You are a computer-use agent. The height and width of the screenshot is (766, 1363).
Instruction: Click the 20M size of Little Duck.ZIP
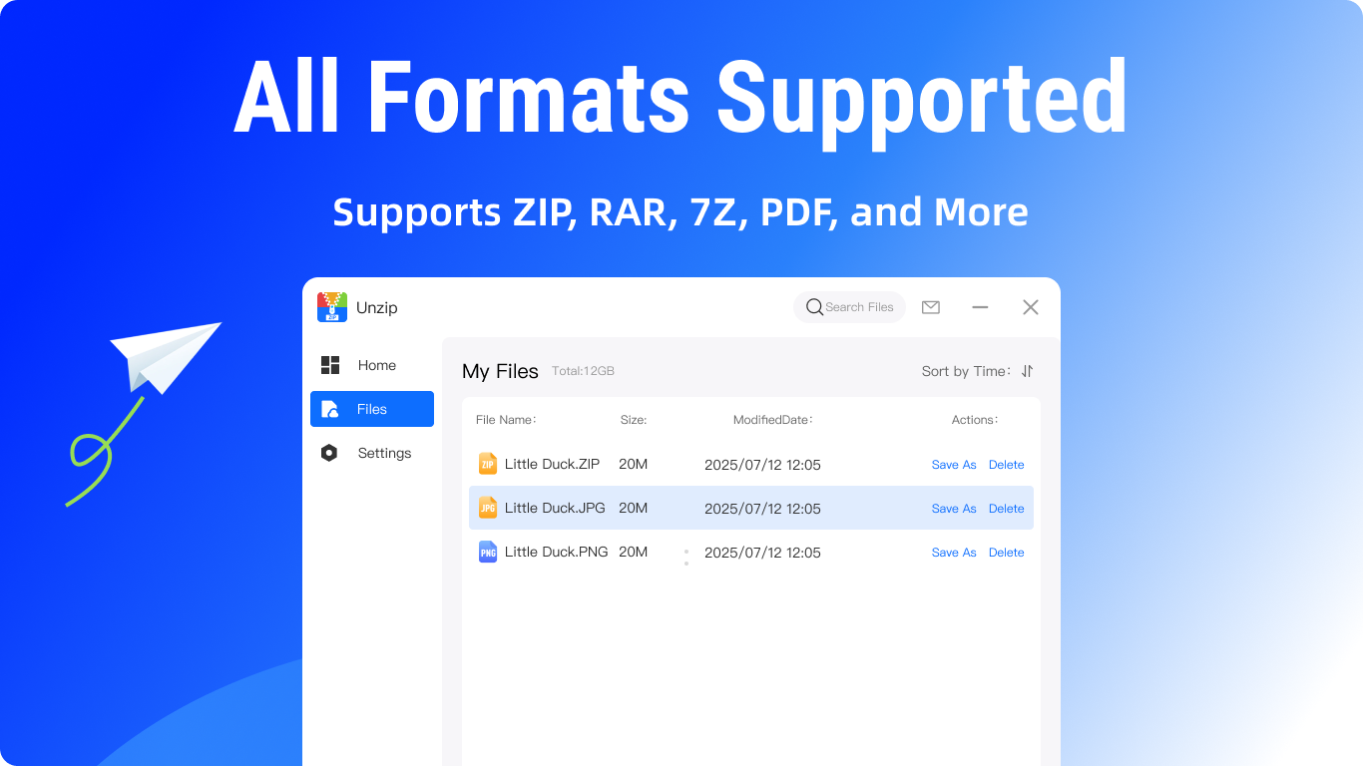[x=634, y=464]
